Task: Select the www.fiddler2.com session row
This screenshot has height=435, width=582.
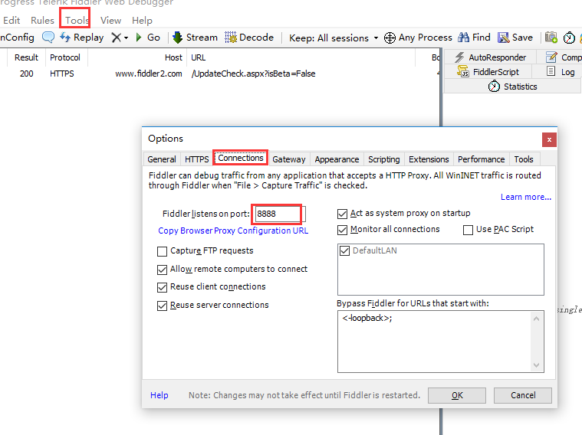Action: tap(221, 74)
